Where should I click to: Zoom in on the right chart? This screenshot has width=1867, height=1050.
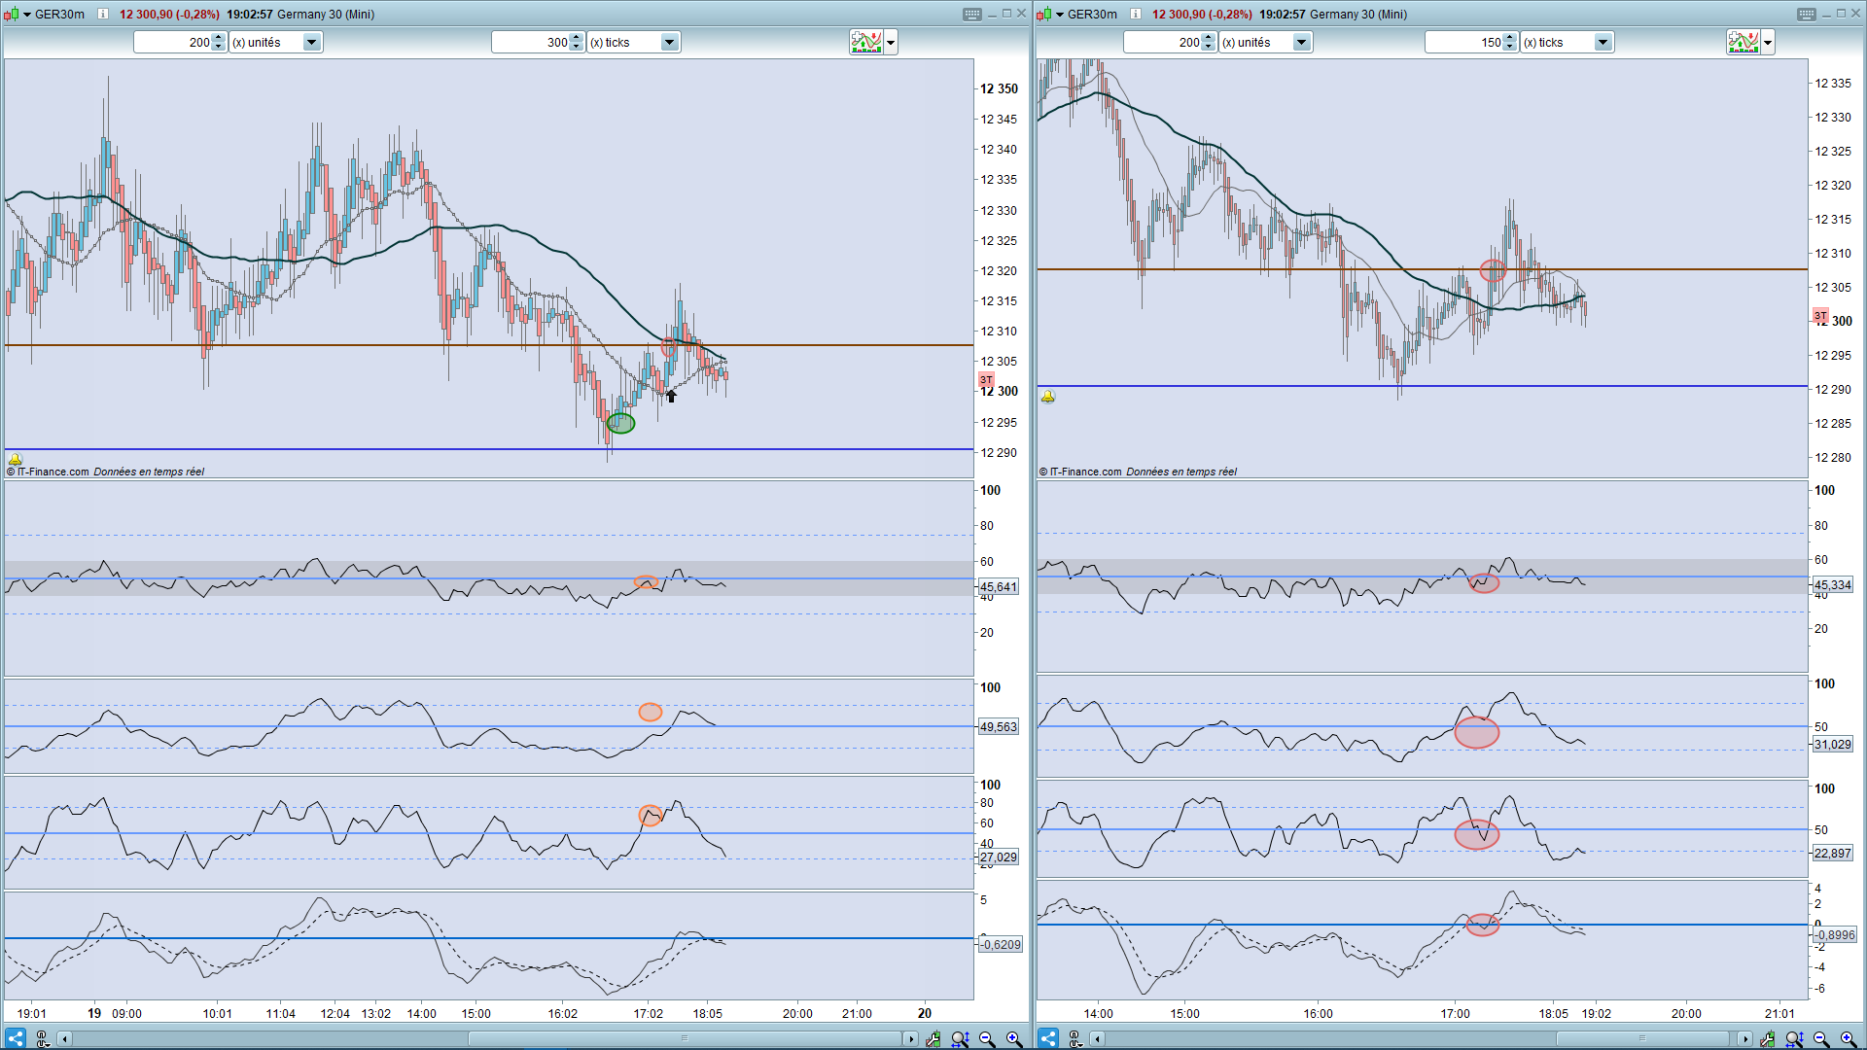tap(1848, 1039)
